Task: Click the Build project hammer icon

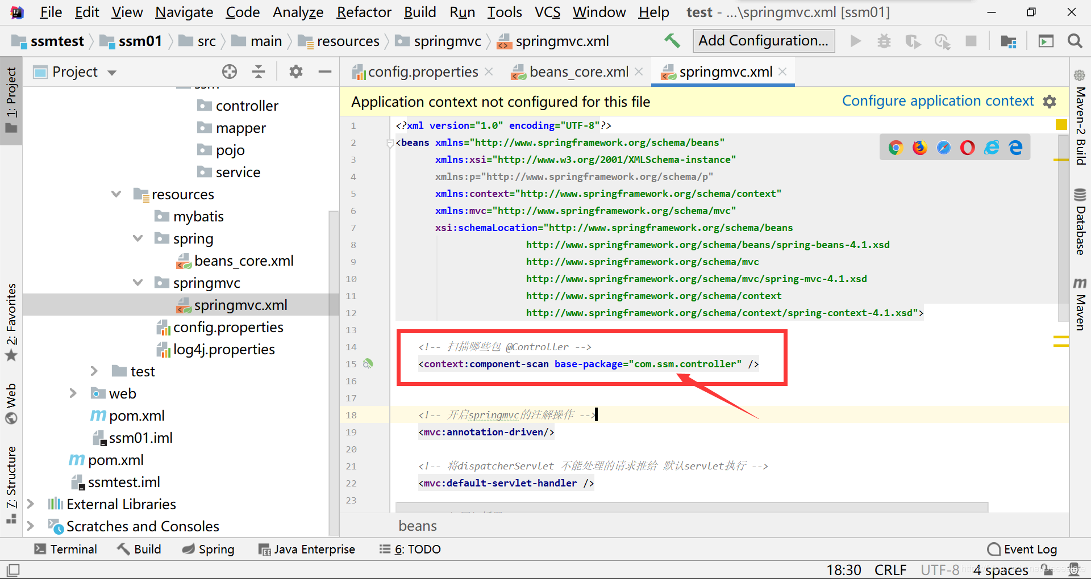Action: pos(672,41)
